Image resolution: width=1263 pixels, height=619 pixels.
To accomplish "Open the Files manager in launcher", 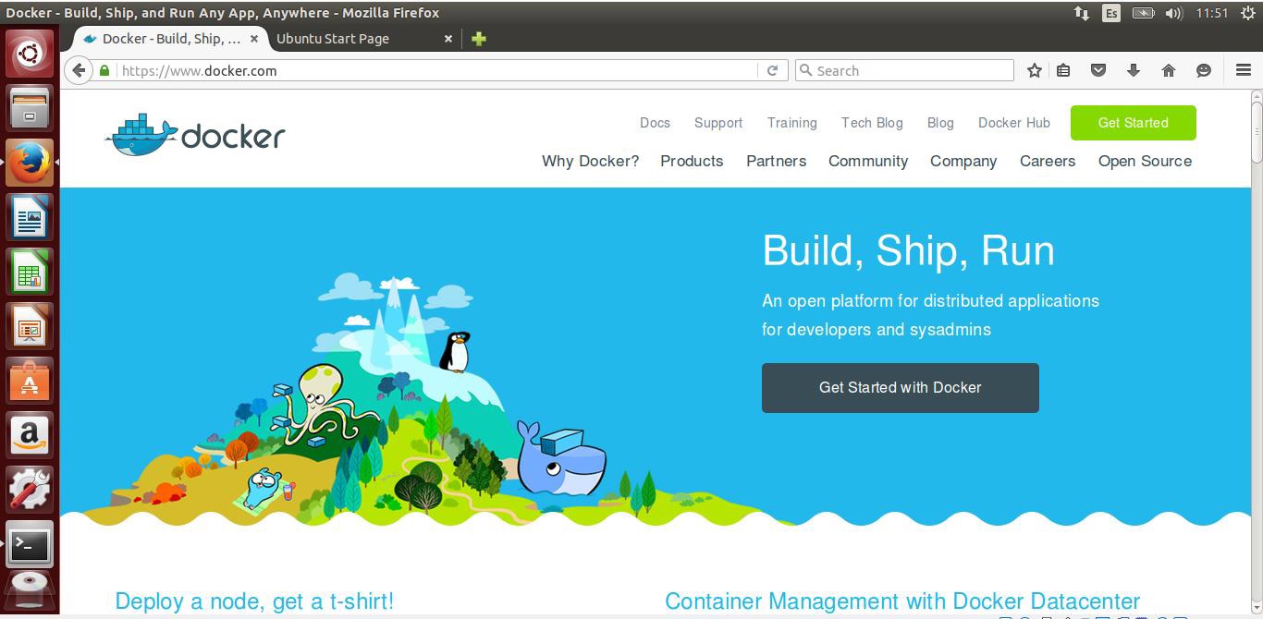I will 30,109.
